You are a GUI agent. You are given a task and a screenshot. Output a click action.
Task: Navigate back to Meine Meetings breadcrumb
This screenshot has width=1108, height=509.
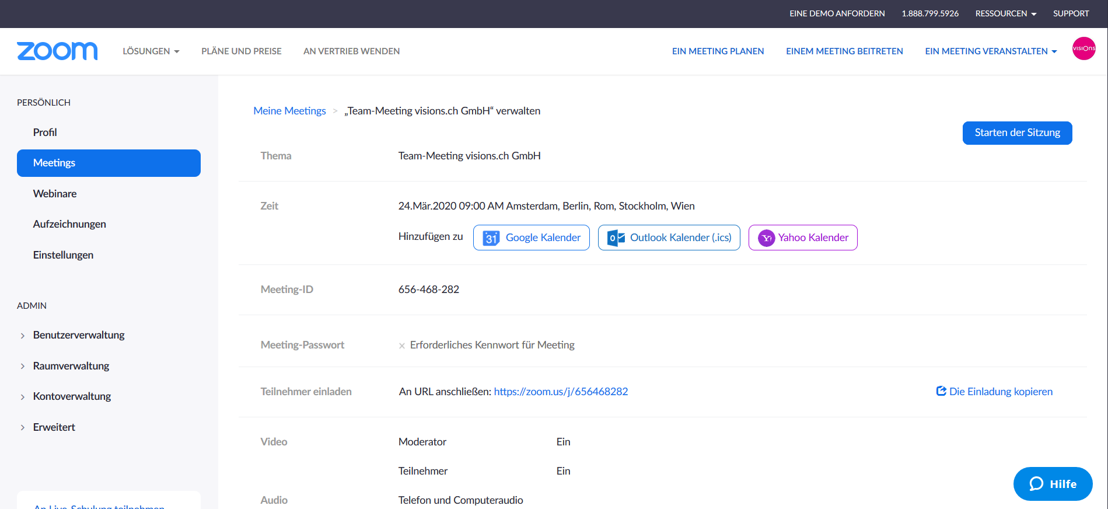click(289, 111)
